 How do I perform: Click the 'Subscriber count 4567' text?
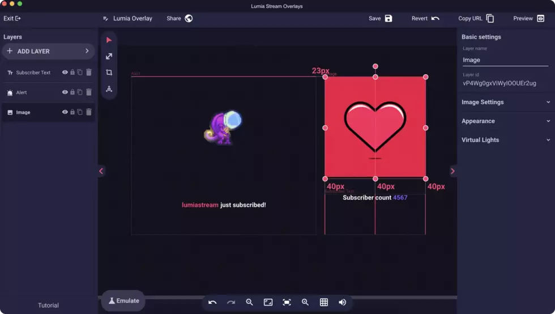tap(375, 197)
